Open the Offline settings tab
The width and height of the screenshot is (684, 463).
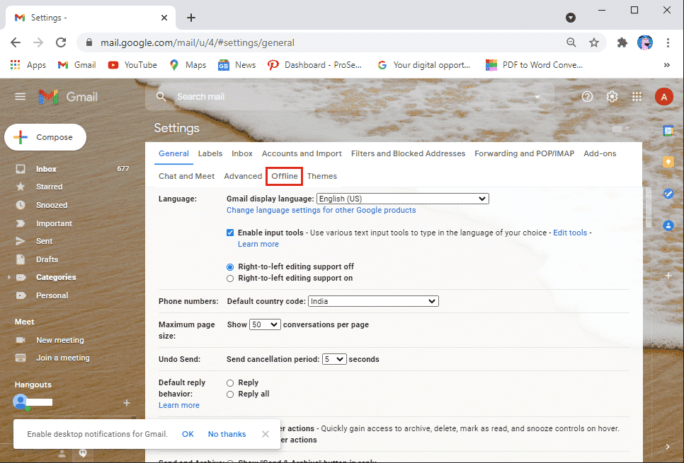tap(283, 176)
